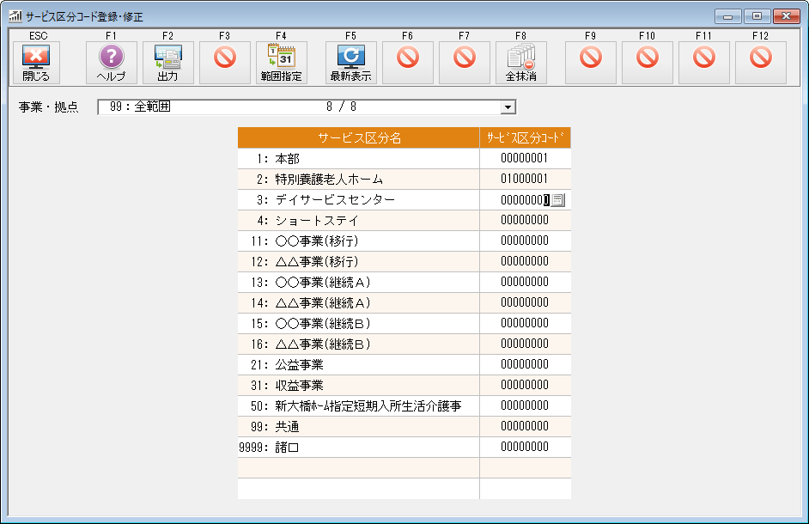809x524 pixels.
Task: Click the disabled F6 prohibited icon
Action: point(408,63)
